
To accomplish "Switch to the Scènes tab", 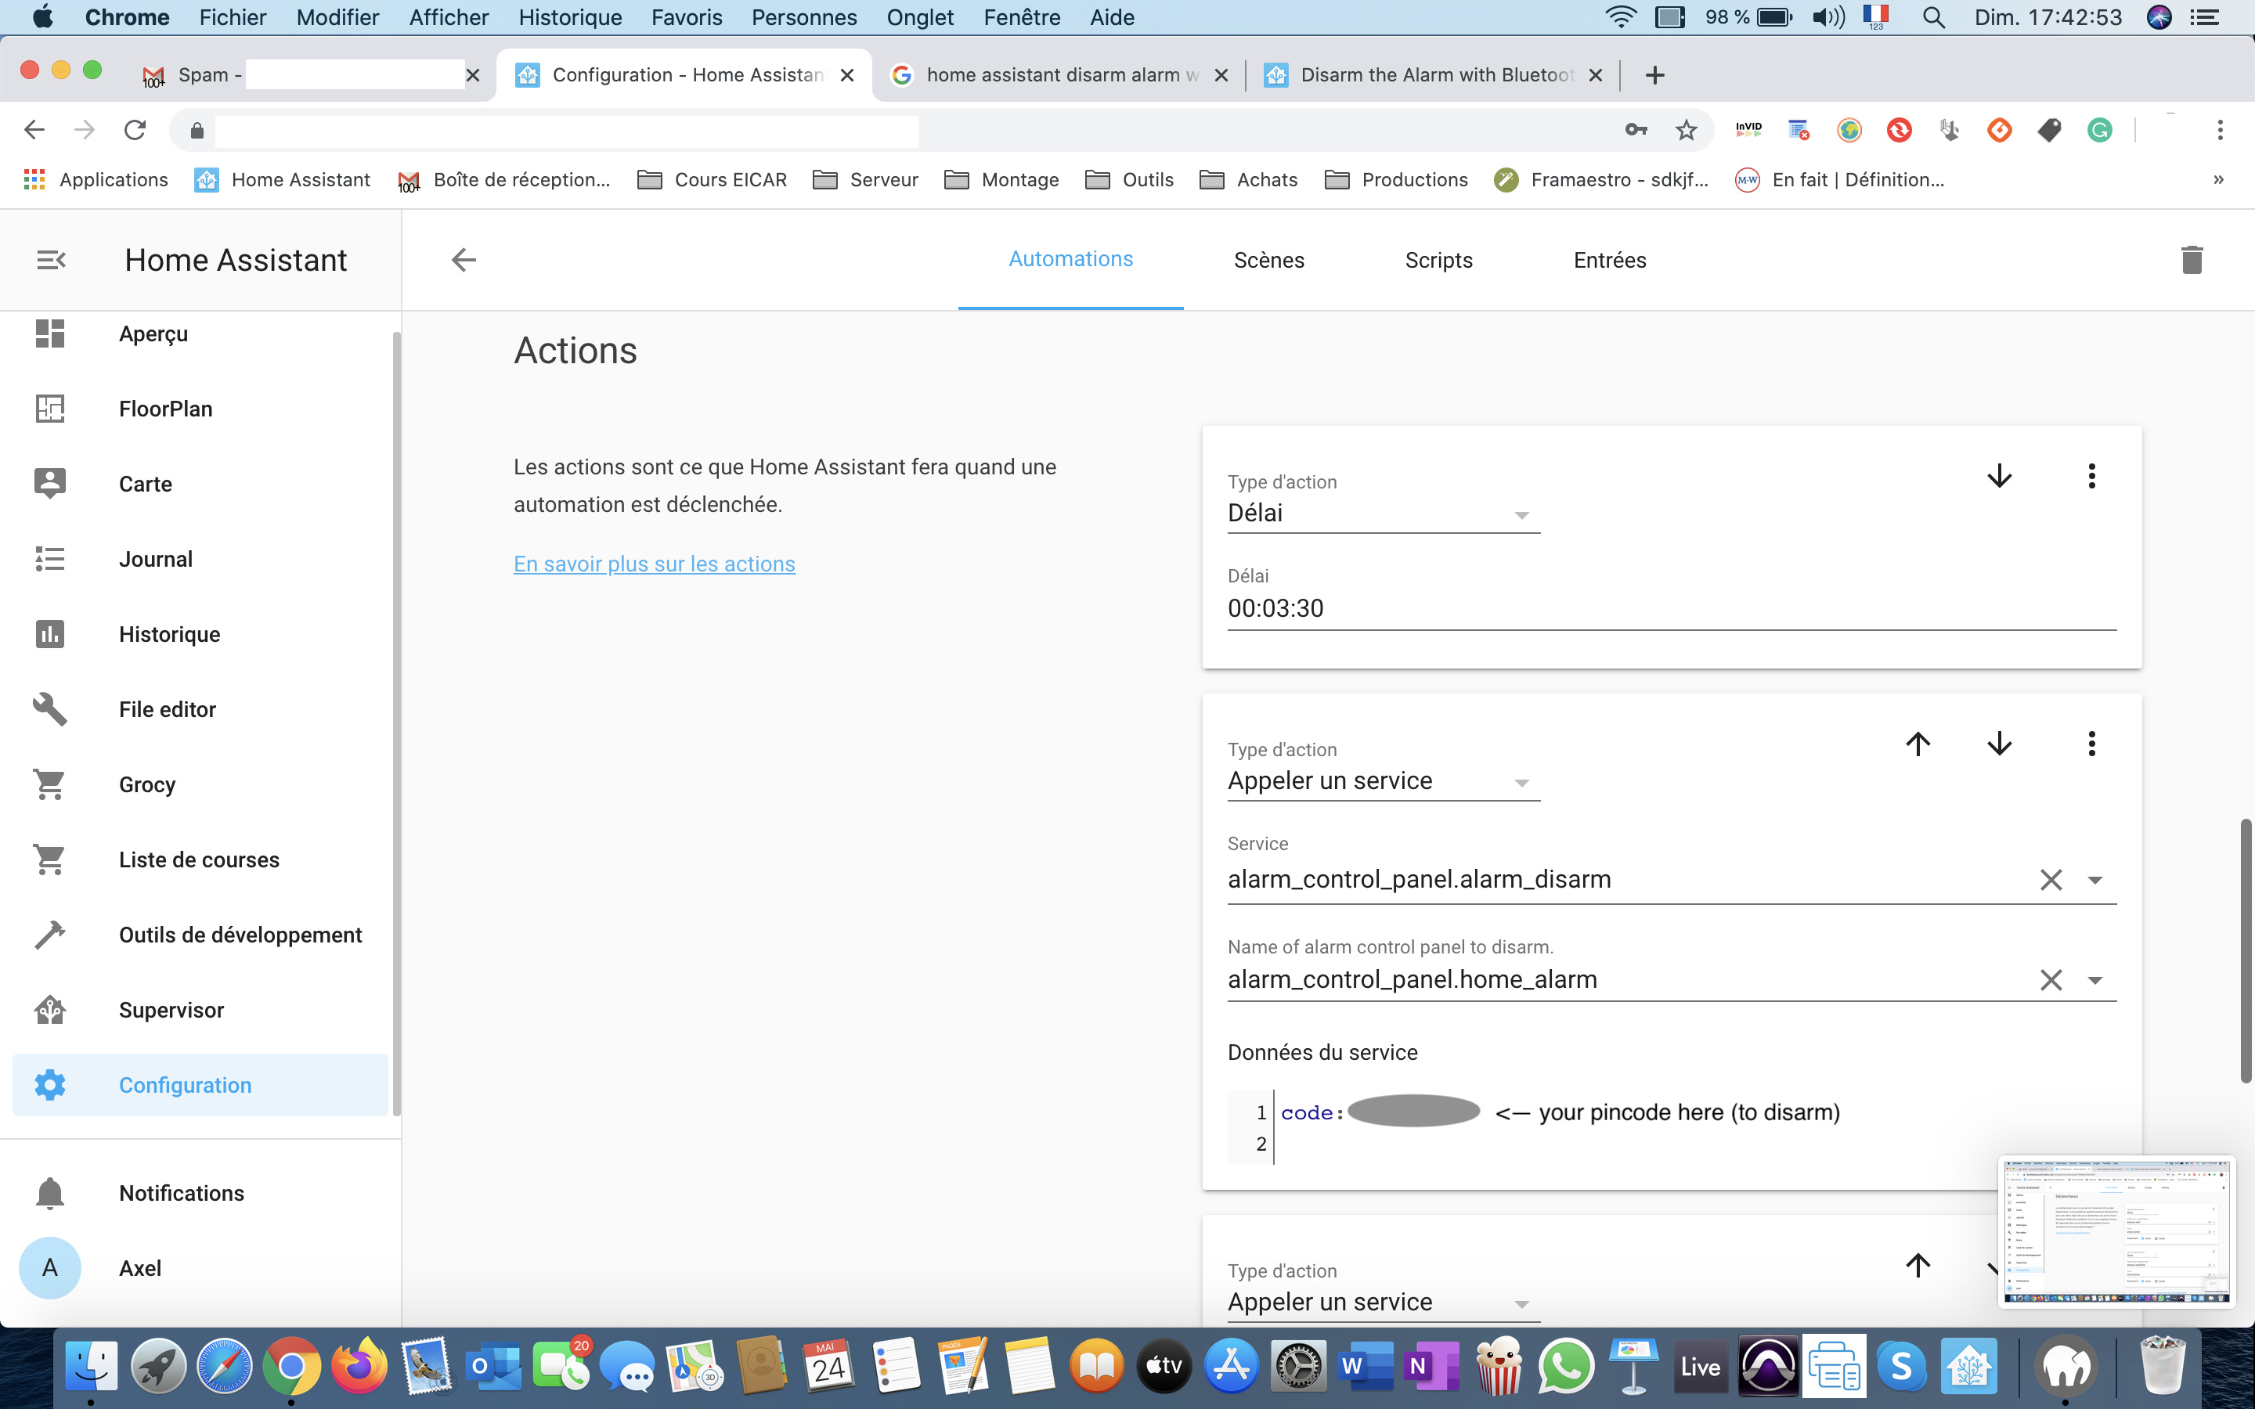I will pyautogui.click(x=1268, y=260).
